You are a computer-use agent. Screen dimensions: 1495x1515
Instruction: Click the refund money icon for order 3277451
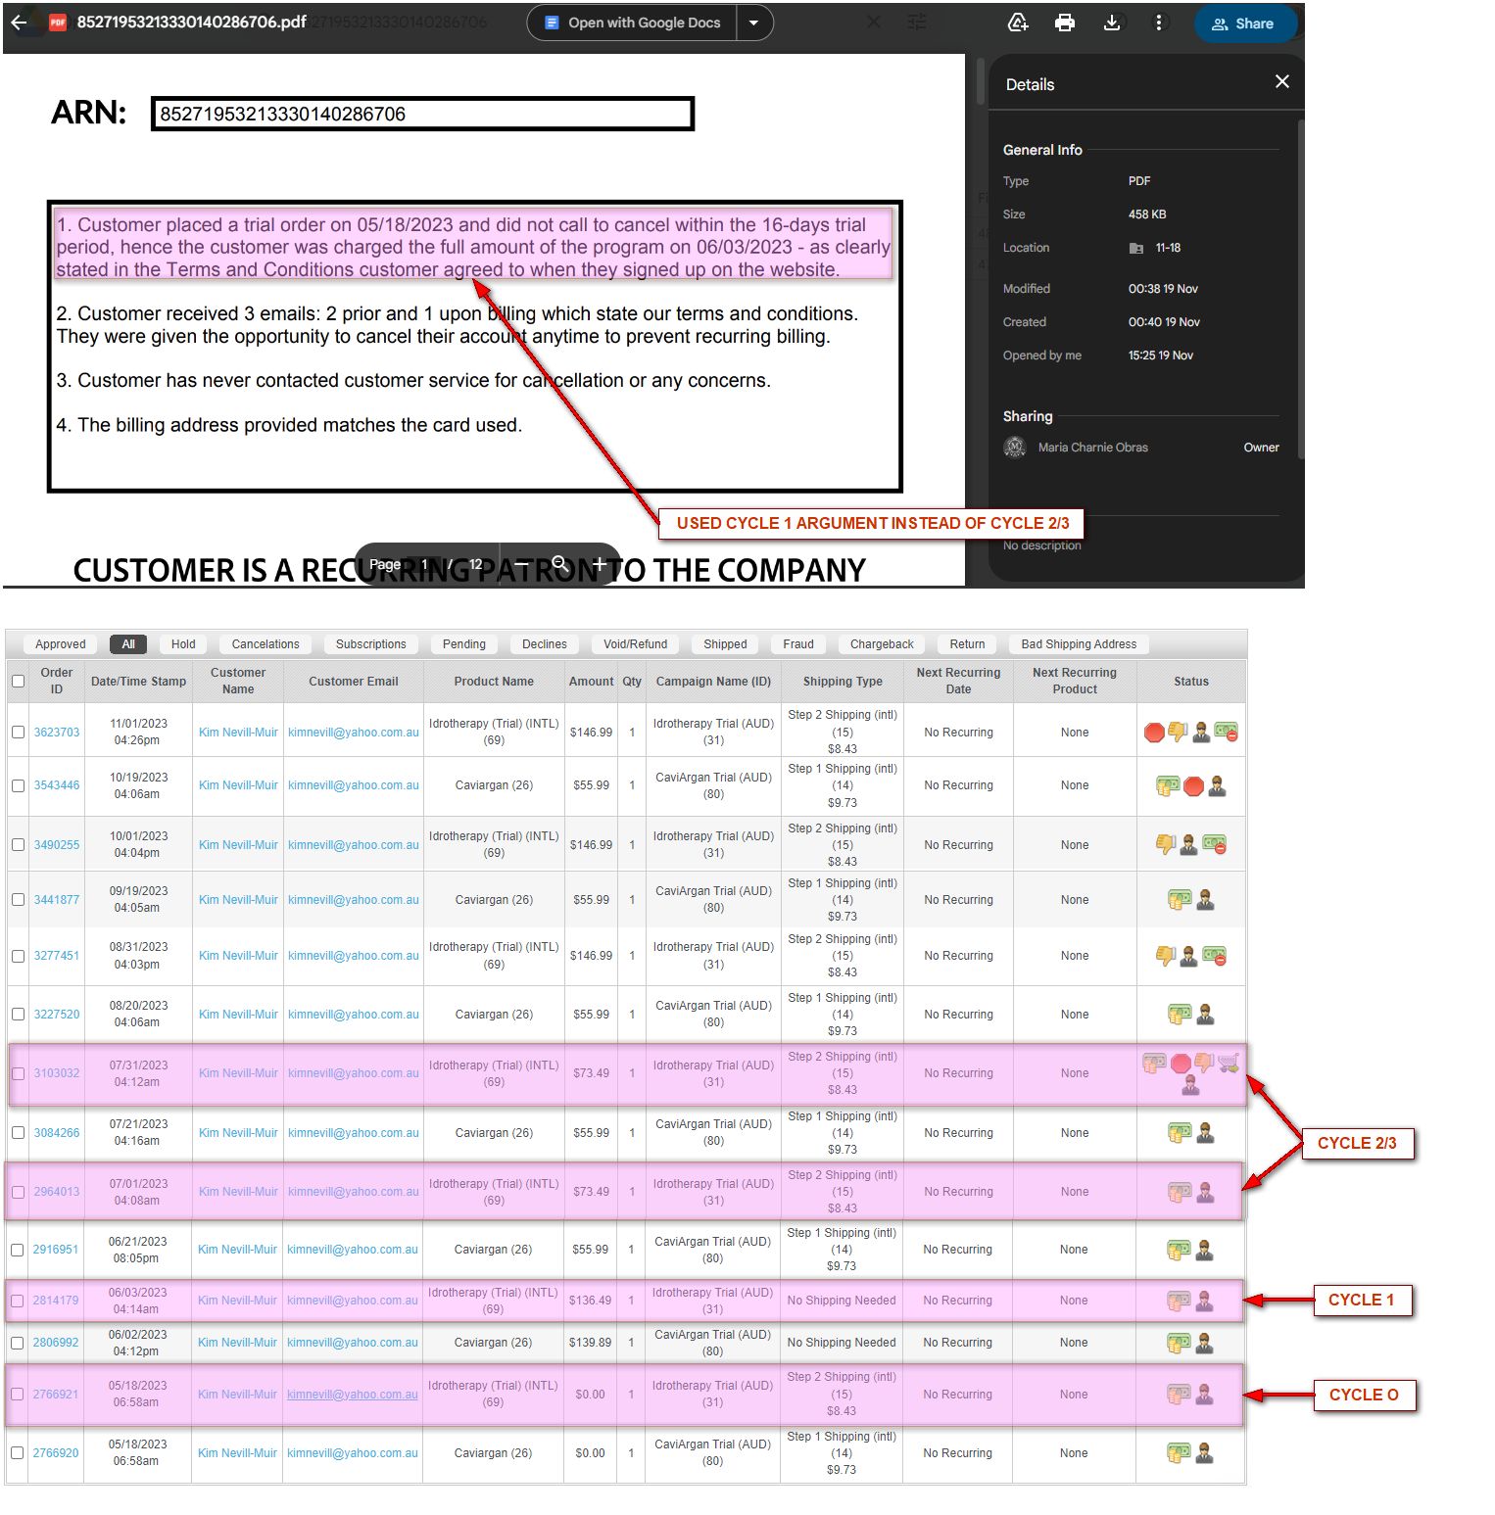[x=1214, y=955]
